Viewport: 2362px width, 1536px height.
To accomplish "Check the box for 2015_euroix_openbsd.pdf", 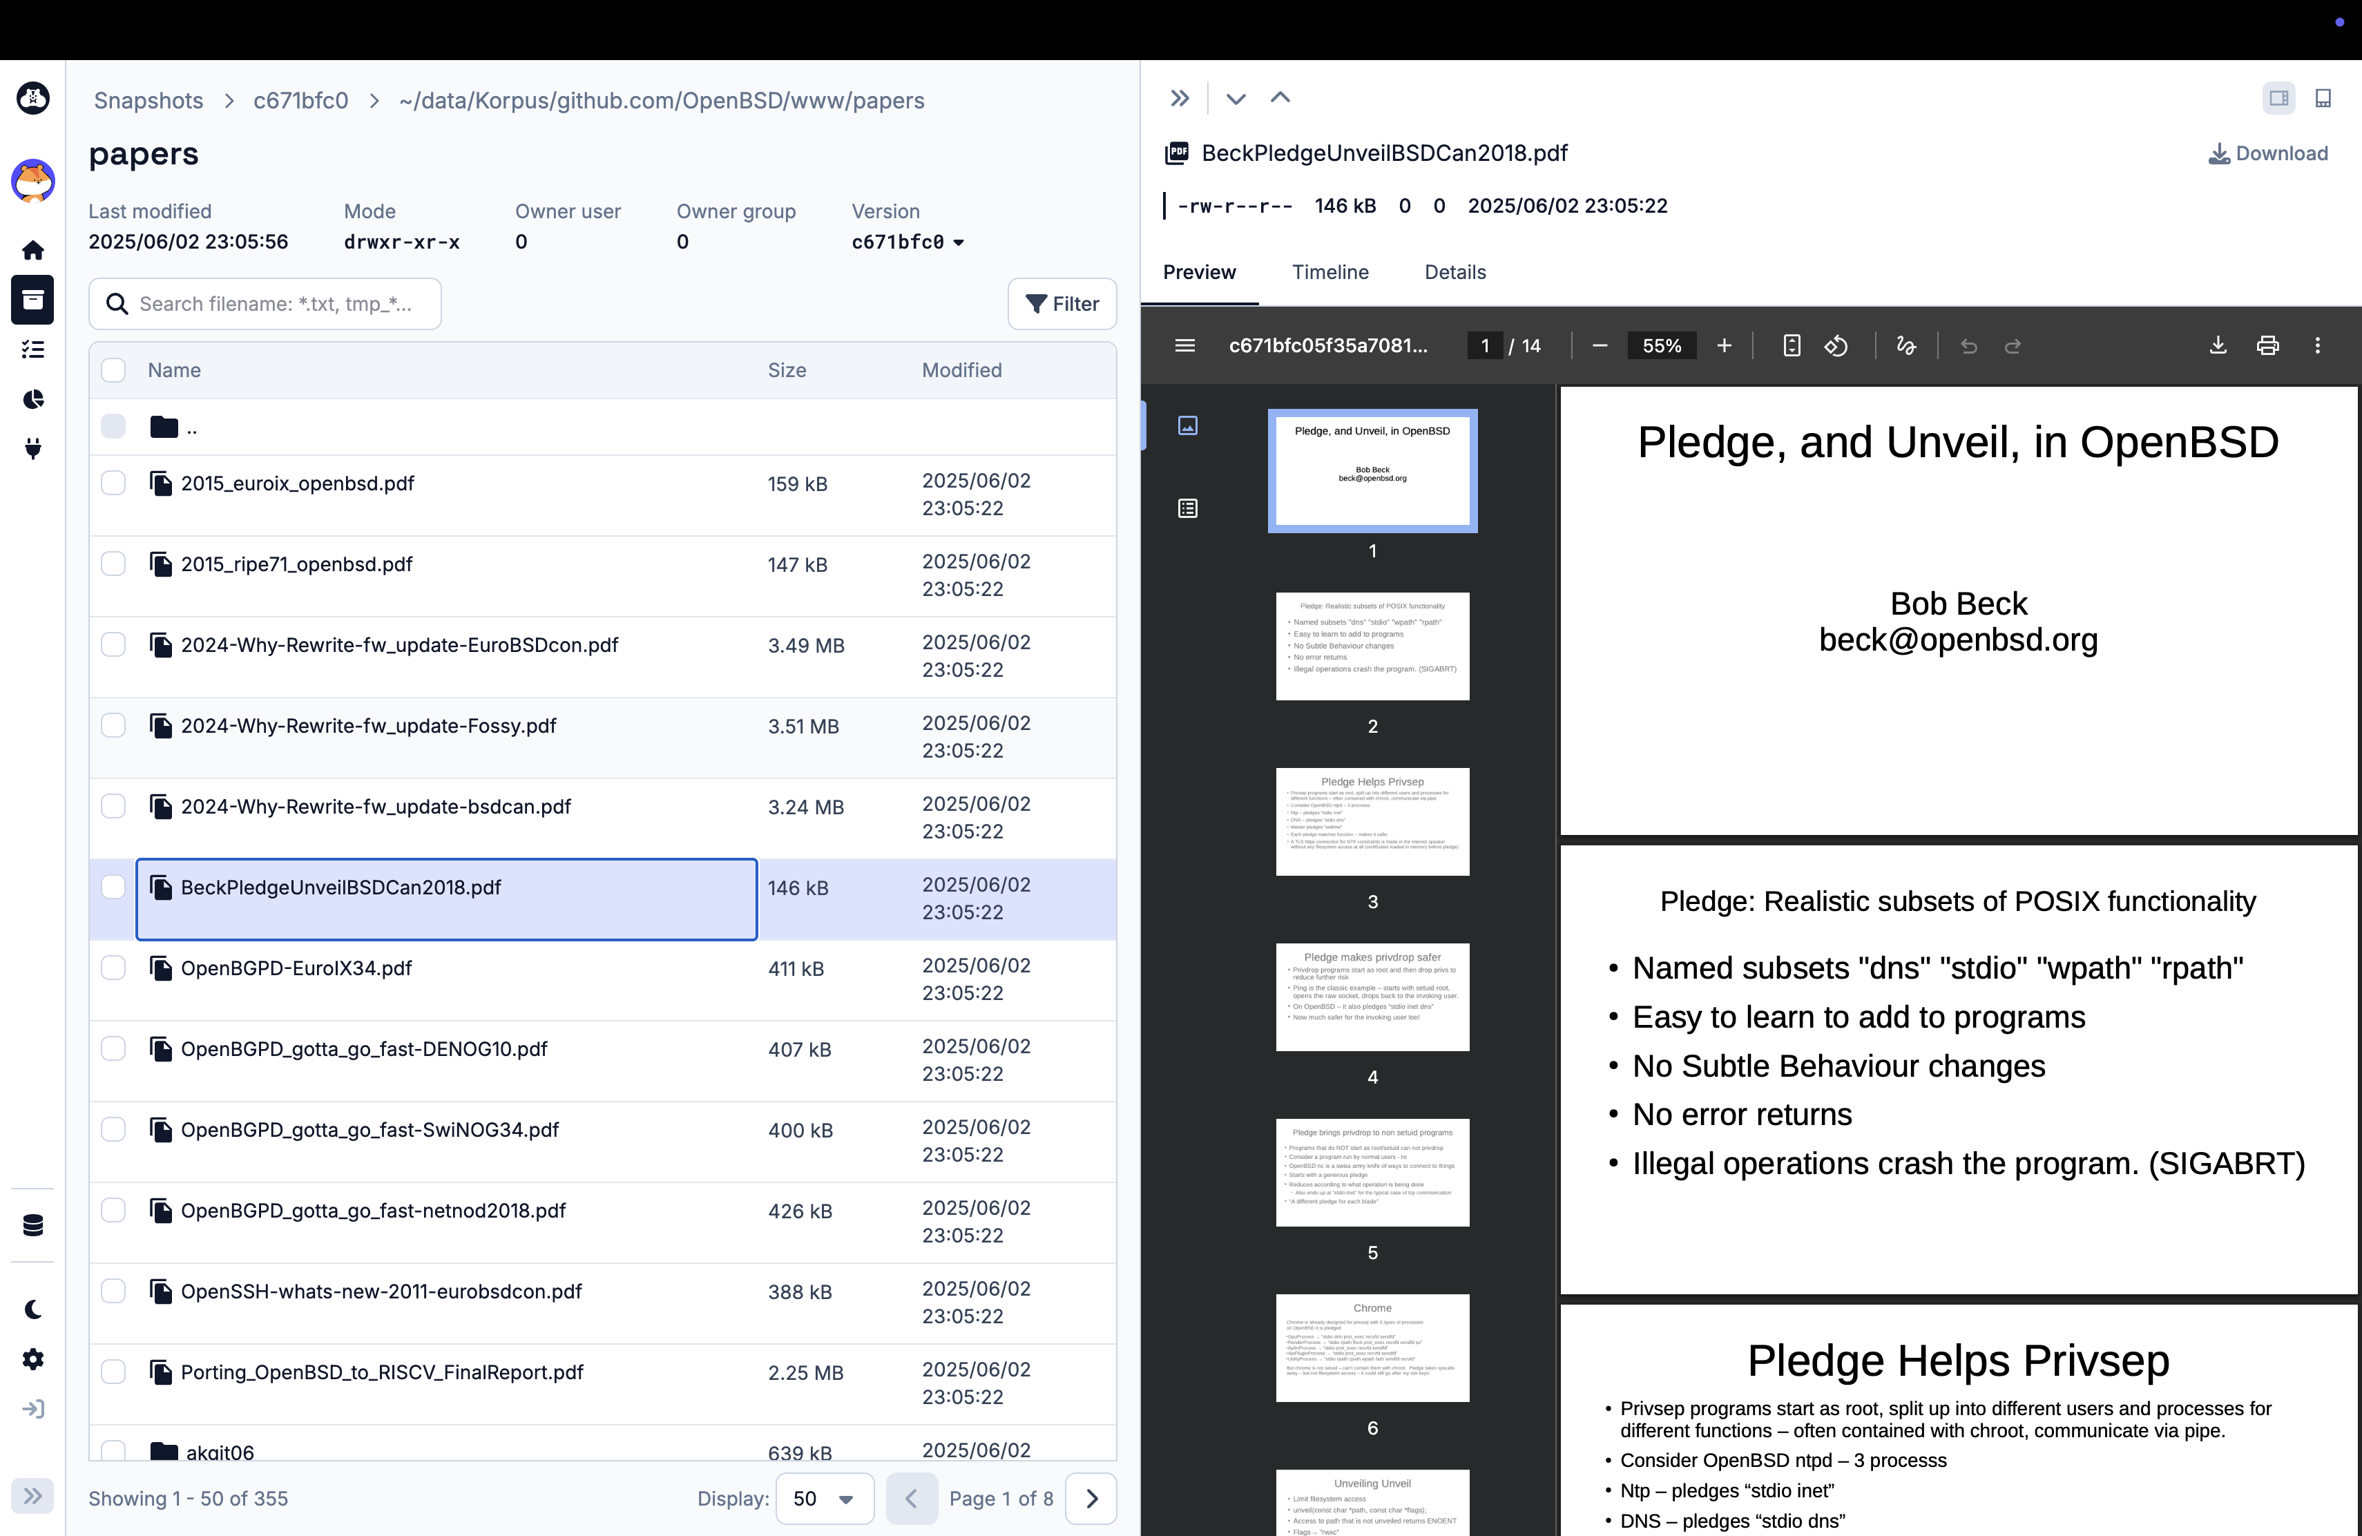I will [x=113, y=483].
